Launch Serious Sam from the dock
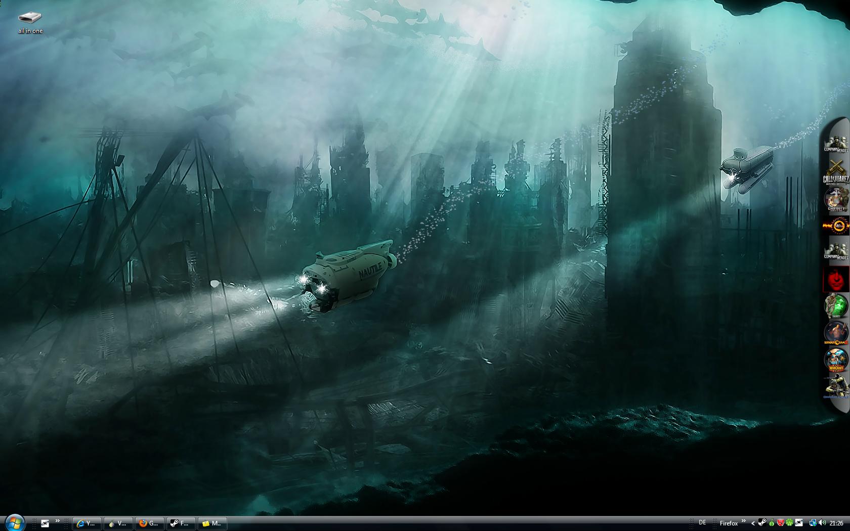 click(836, 333)
